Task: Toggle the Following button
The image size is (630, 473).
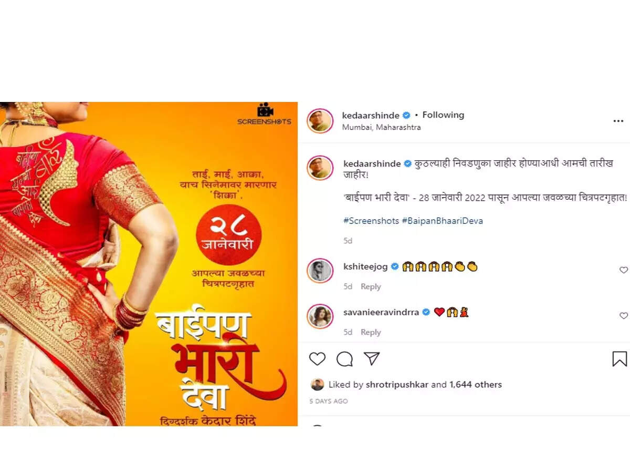Action: [443, 115]
